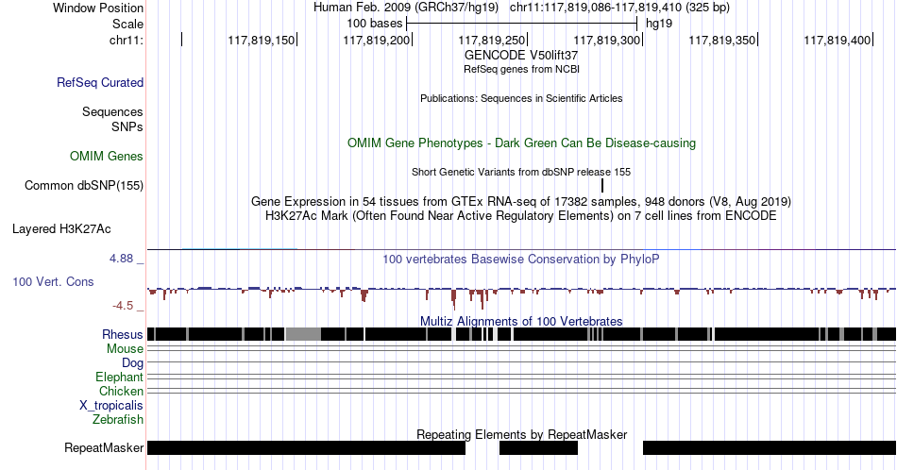Click 100 vertebrates Basewise Conservation by PhyloP title

[x=521, y=259]
